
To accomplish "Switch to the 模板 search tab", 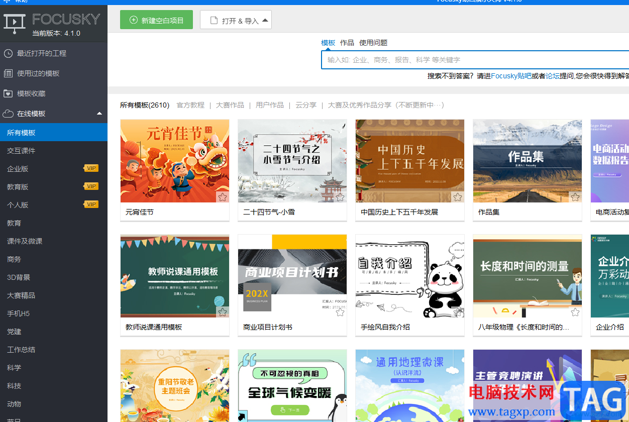I will tap(328, 43).
